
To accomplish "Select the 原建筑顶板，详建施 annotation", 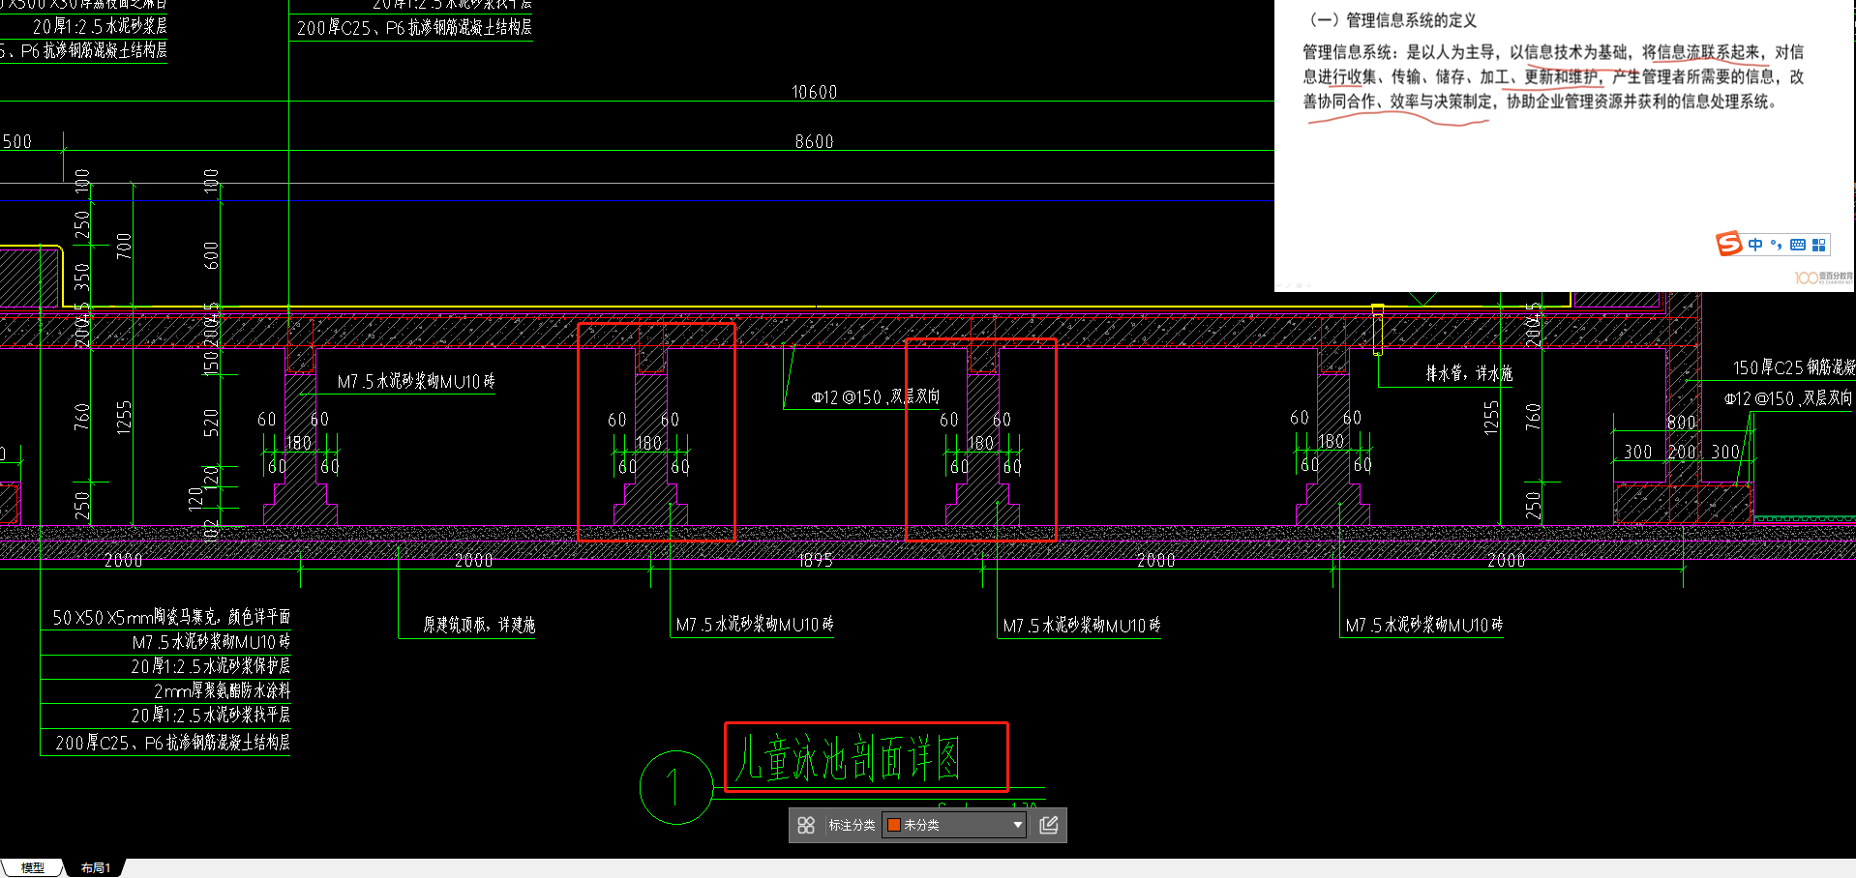I will tap(479, 625).
